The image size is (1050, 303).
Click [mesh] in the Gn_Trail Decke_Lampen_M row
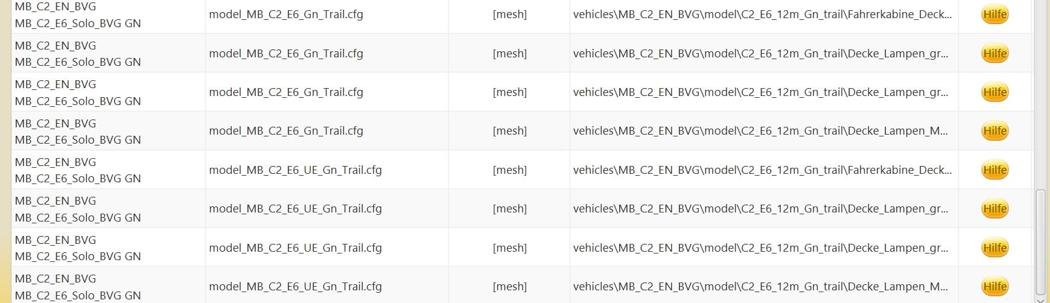click(x=509, y=131)
